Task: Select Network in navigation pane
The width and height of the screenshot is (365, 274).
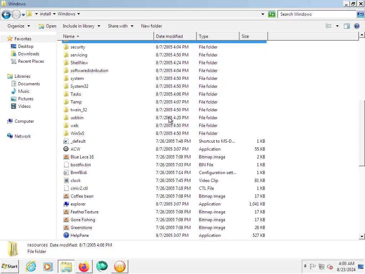Action: [x=22, y=136]
